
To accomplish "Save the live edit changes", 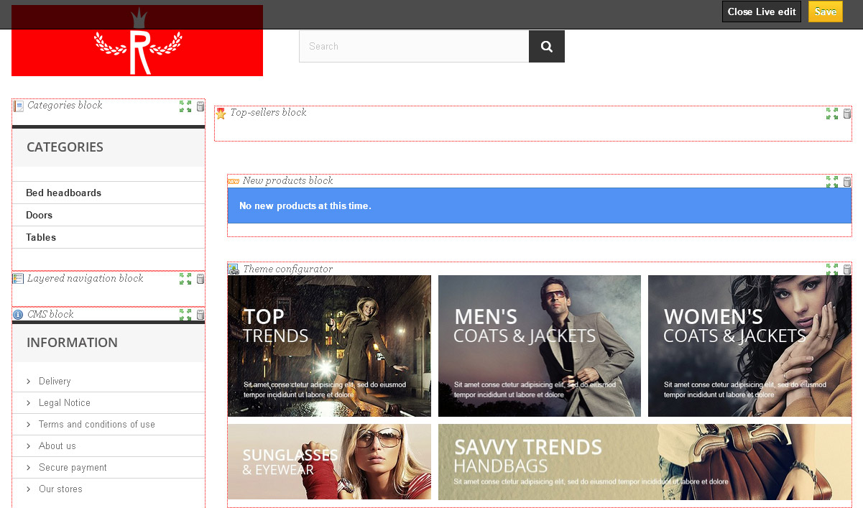I will click(826, 11).
